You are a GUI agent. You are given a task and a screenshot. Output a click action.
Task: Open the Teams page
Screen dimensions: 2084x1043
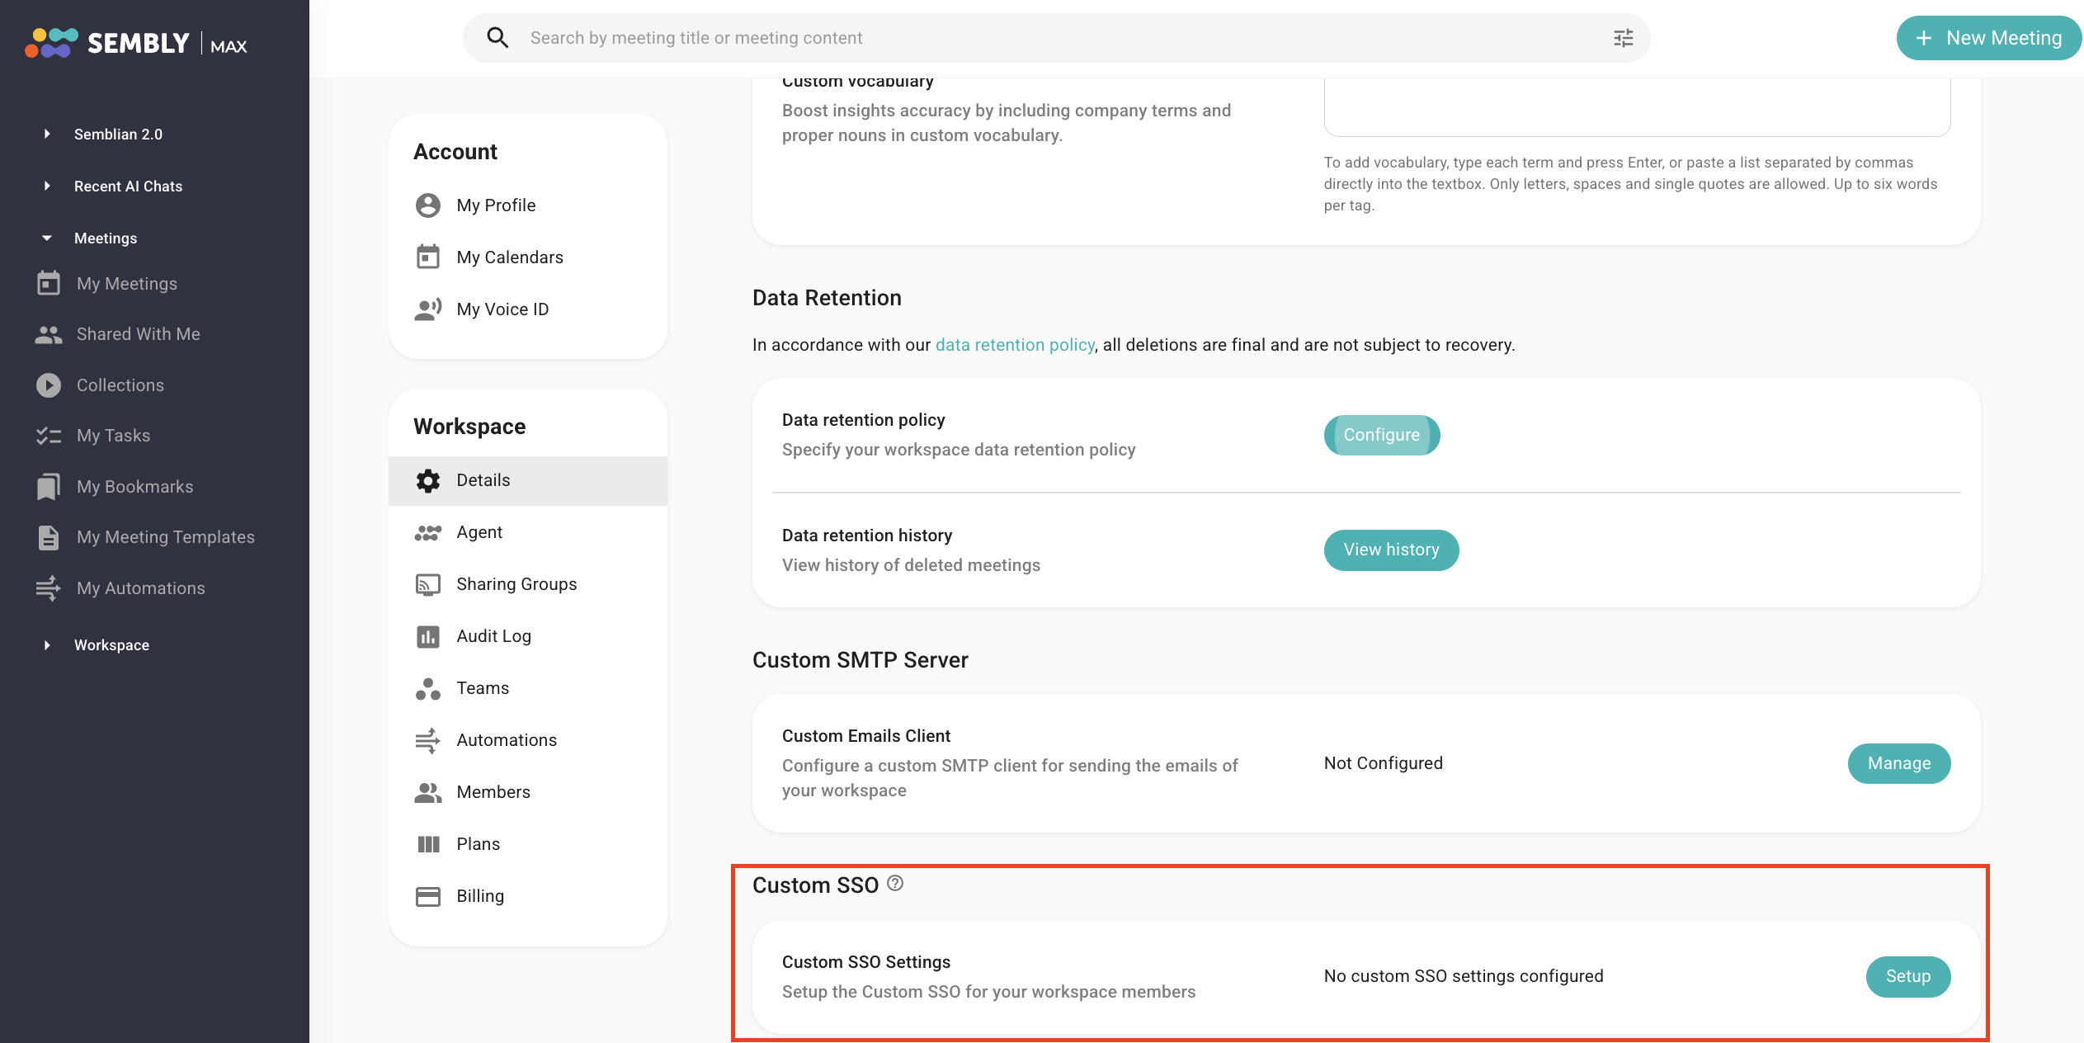528,688
